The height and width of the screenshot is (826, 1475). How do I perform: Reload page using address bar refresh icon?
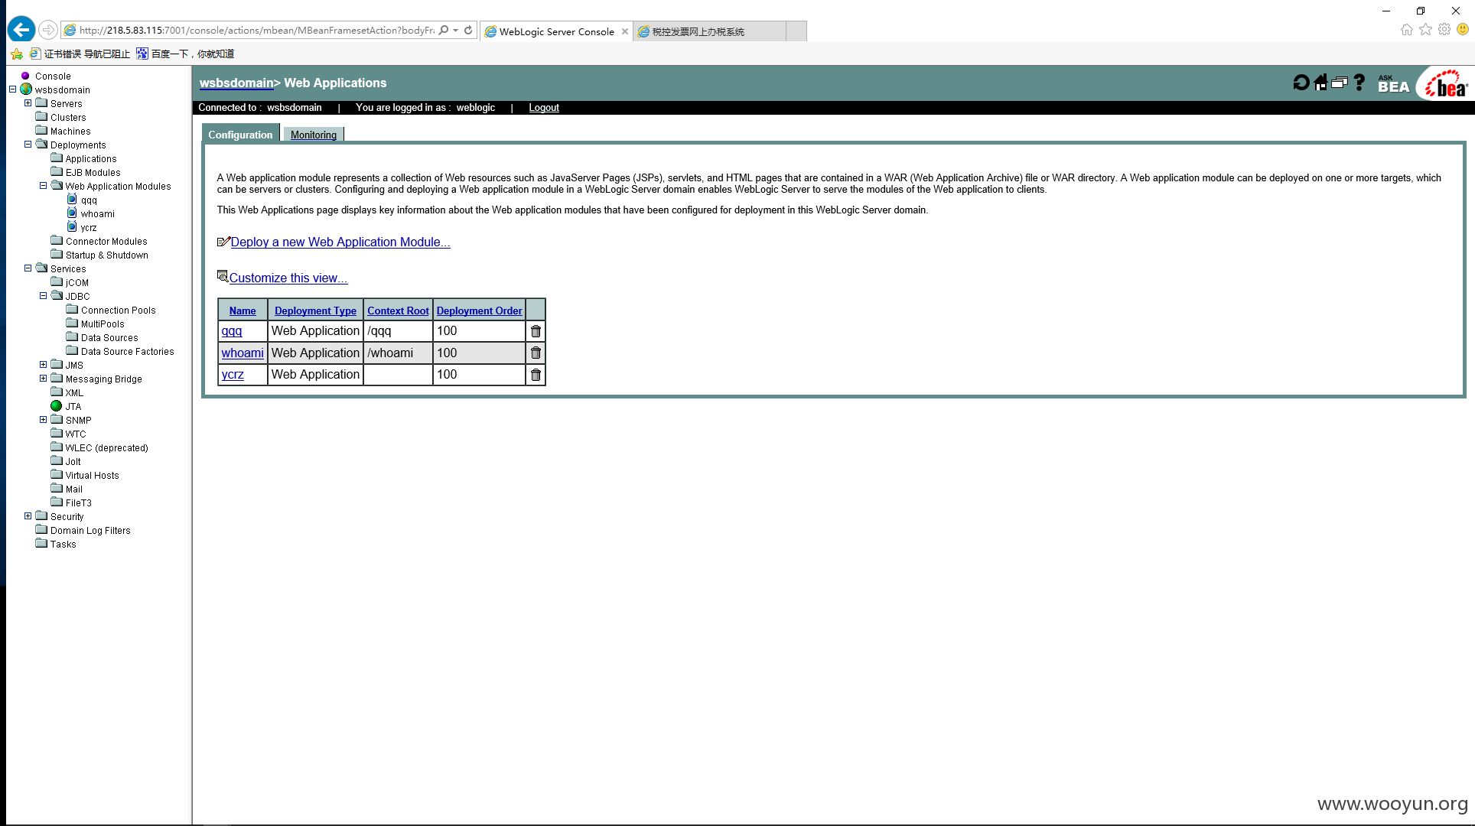(468, 30)
